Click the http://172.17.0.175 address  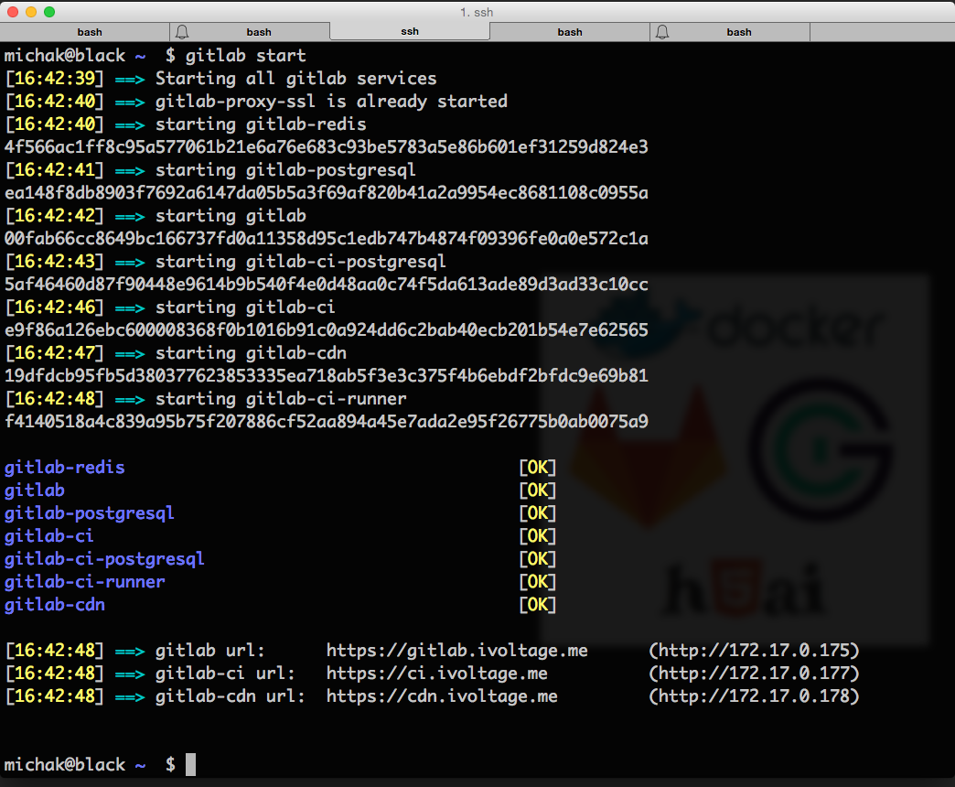[x=754, y=651]
